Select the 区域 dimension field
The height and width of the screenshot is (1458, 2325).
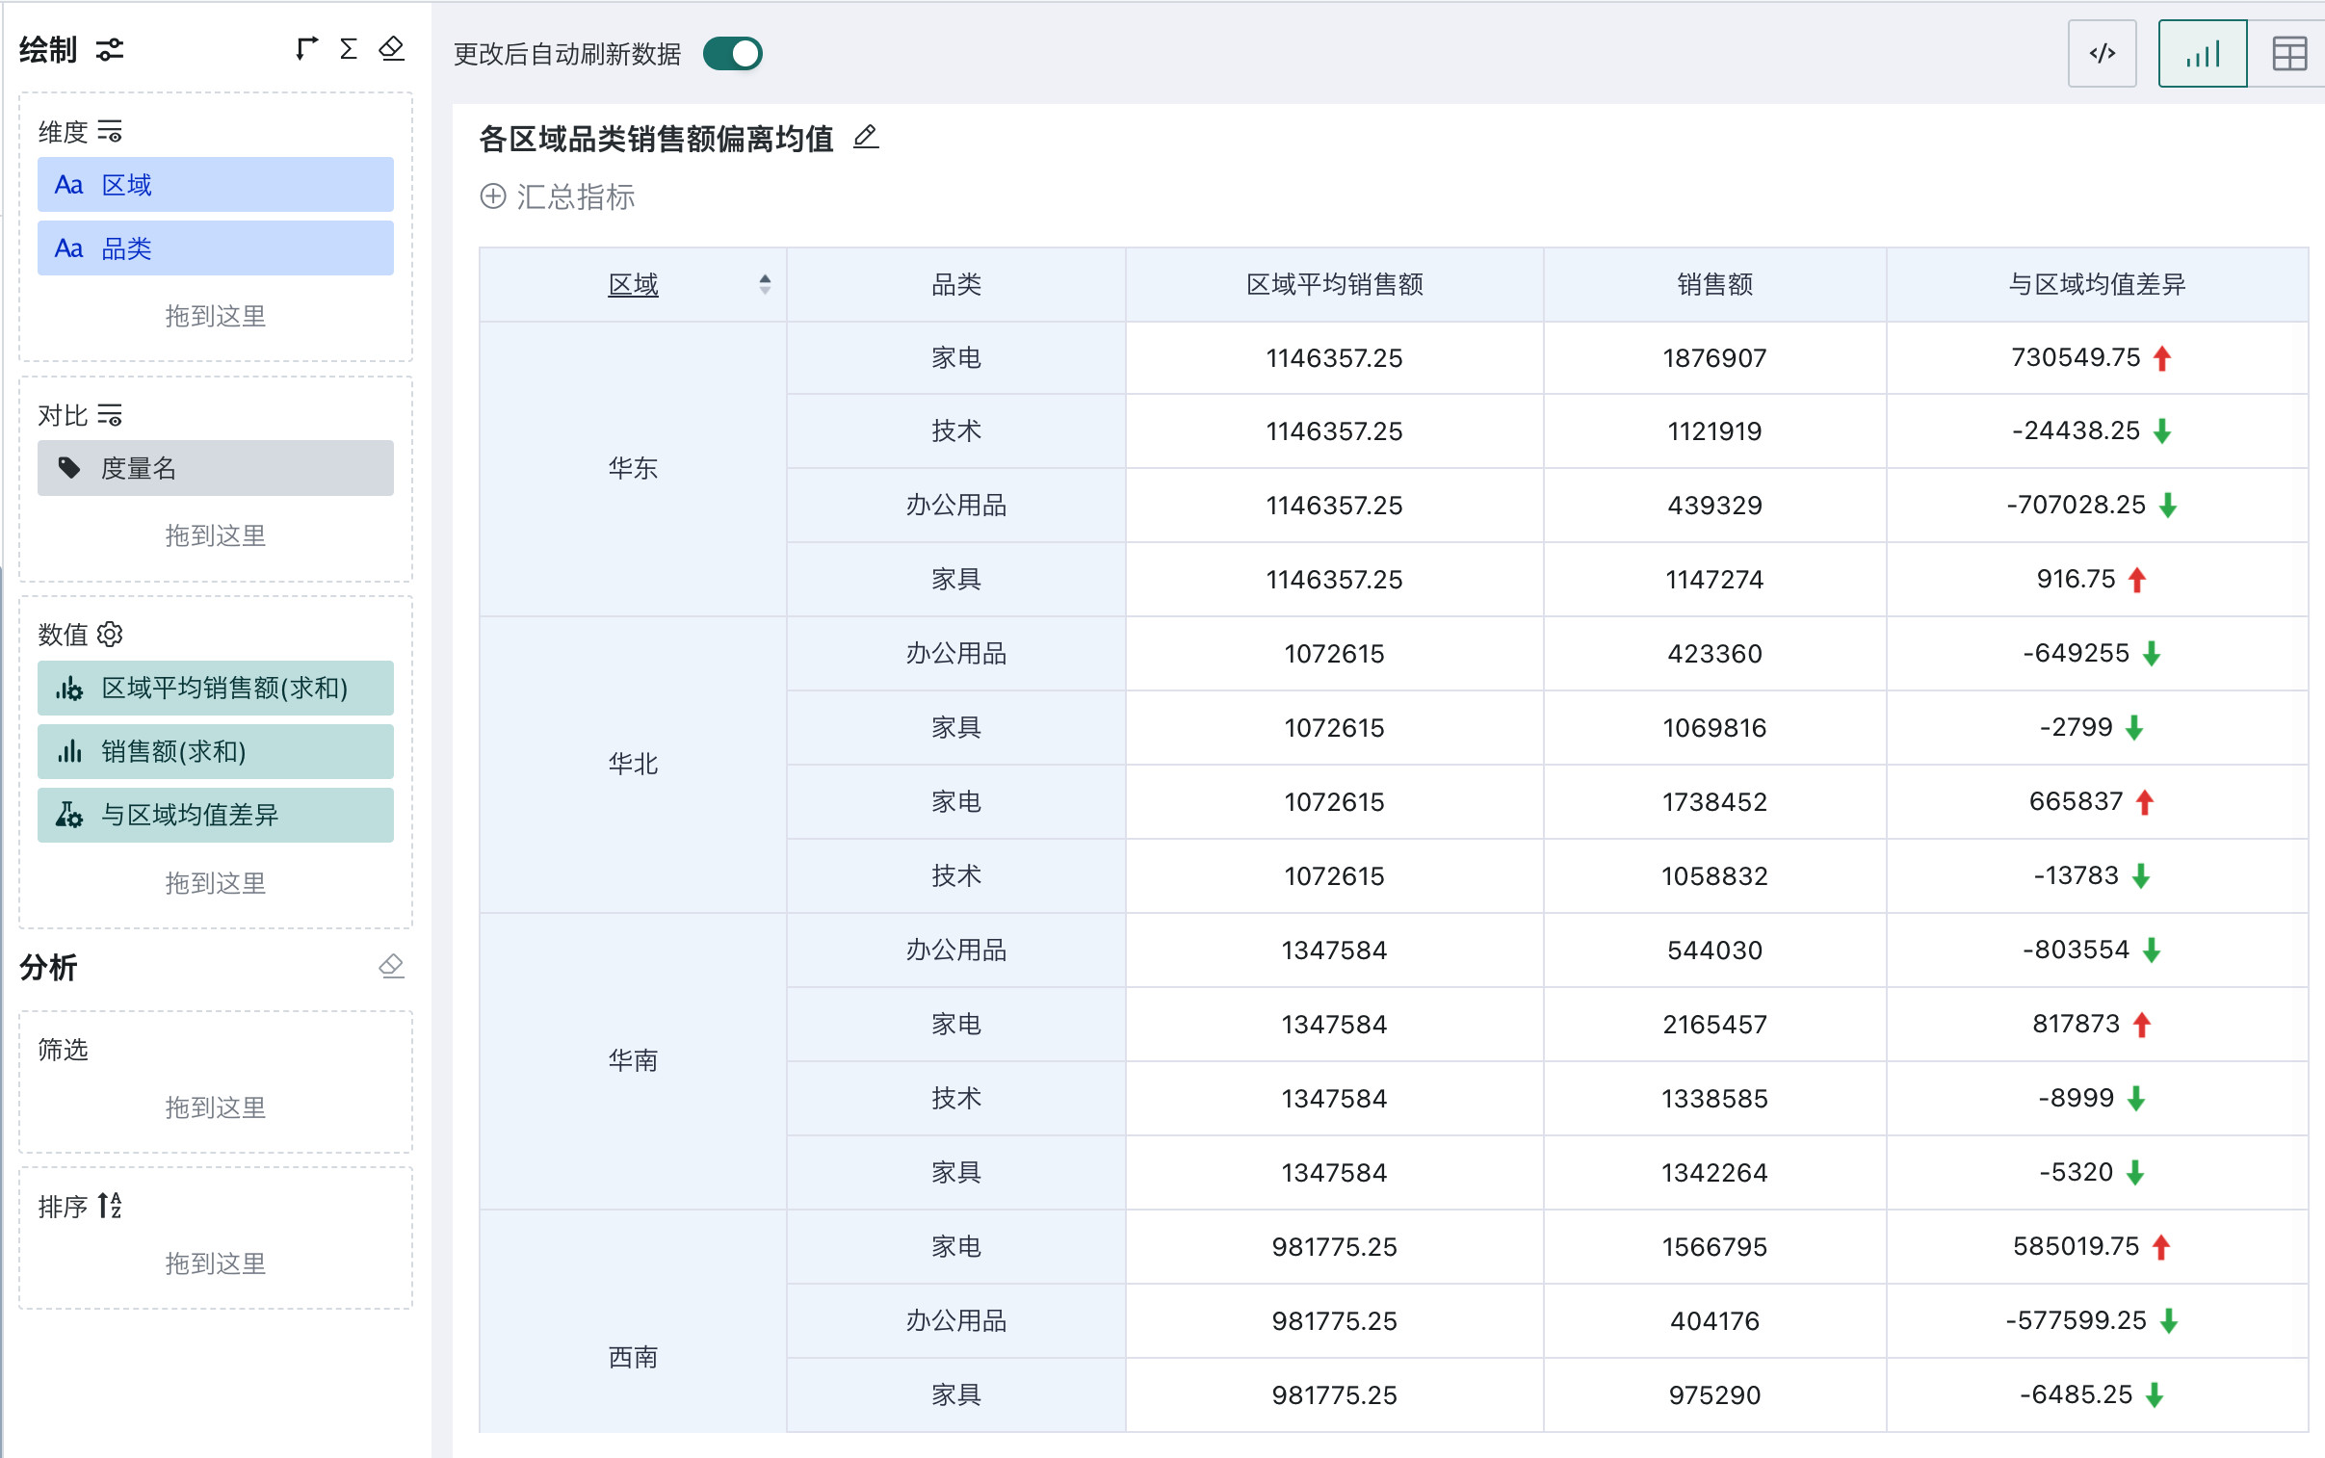216,184
